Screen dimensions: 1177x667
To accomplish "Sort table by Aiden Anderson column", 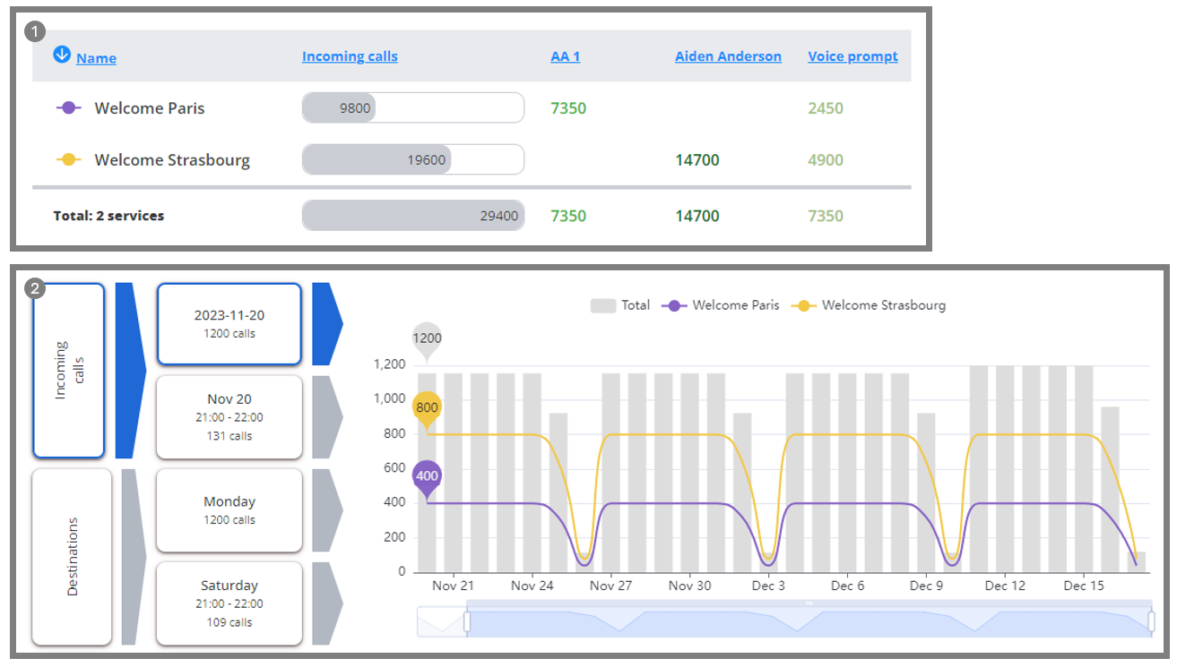I will (x=728, y=56).
